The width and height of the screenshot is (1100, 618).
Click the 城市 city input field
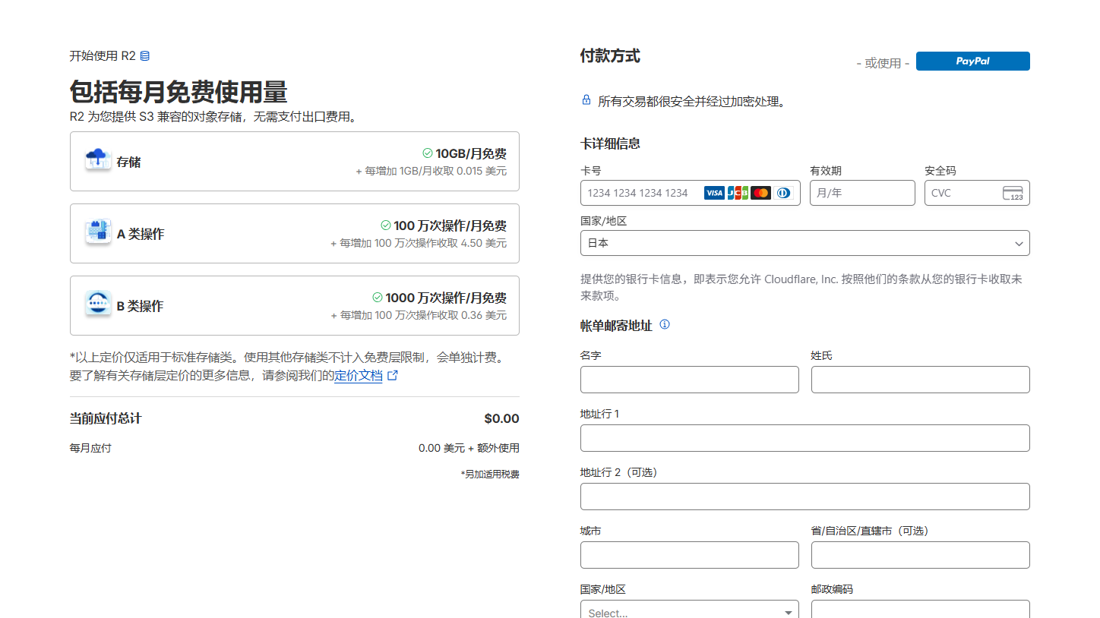pos(689,555)
